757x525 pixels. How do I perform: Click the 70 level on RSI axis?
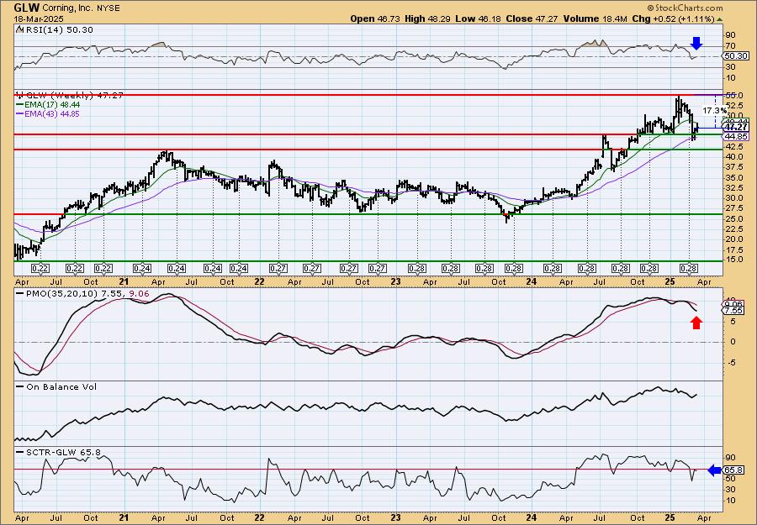(x=730, y=46)
